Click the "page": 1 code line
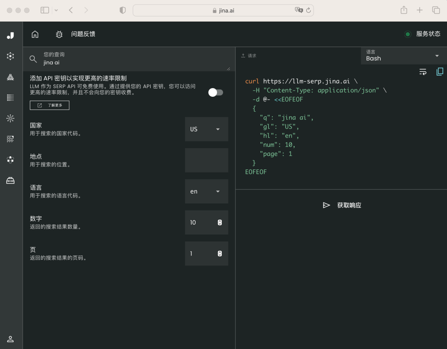 pyautogui.click(x=276, y=154)
